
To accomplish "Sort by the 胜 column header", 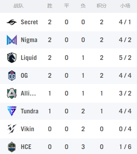I will (50, 6).
